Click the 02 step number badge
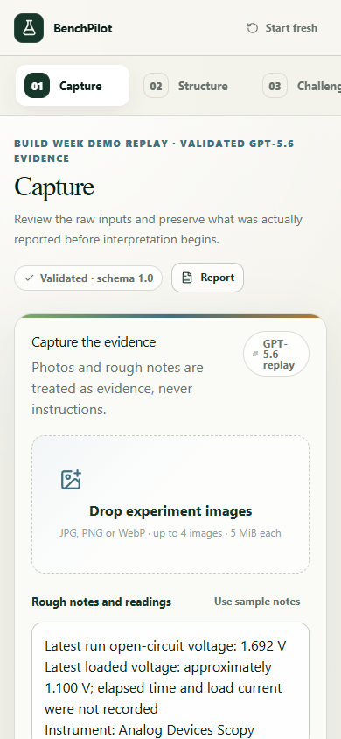Image resolution: width=341 pixels, height=739 pixels. 156,86
